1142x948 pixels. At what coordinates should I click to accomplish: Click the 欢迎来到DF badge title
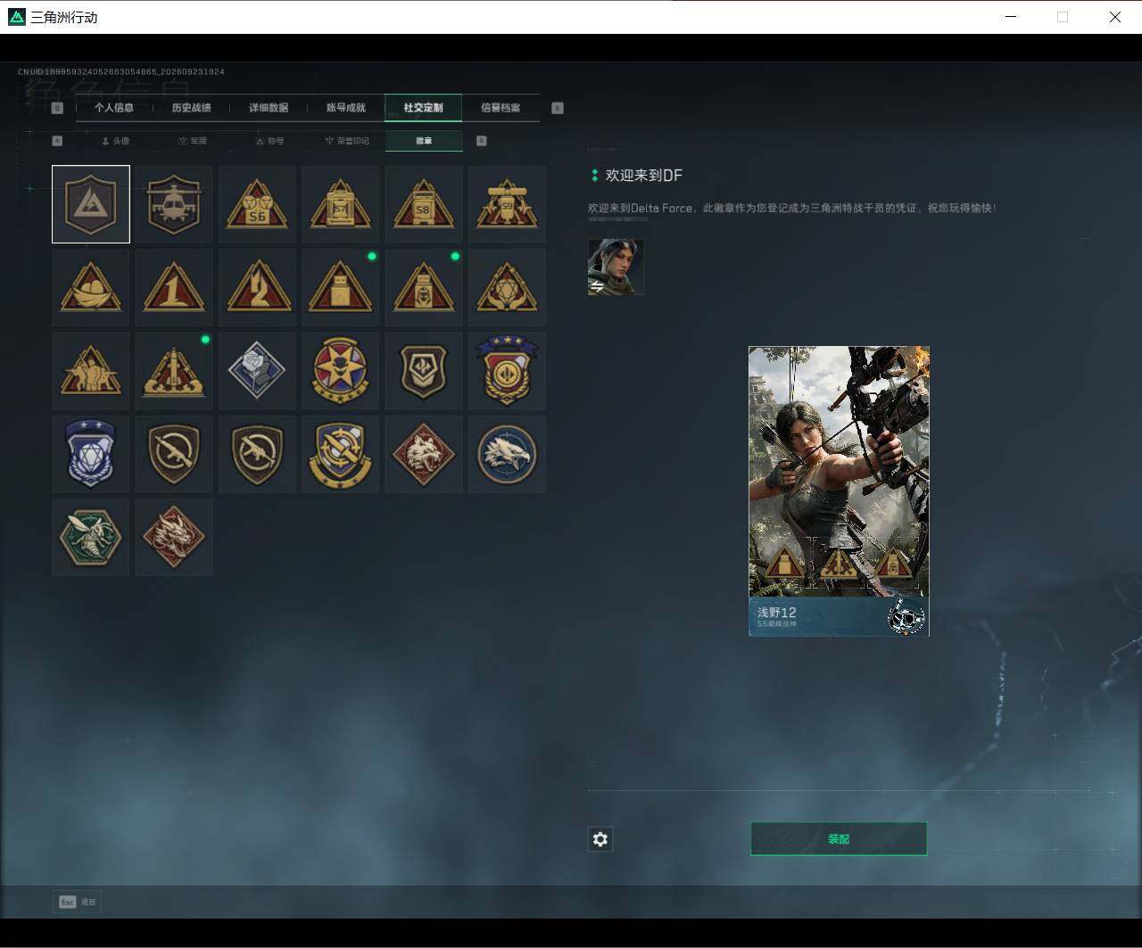coord(644,176)
